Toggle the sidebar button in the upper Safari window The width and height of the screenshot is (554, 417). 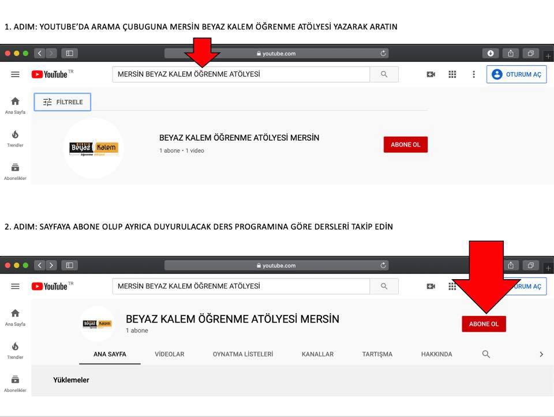(x=70, y=53)
